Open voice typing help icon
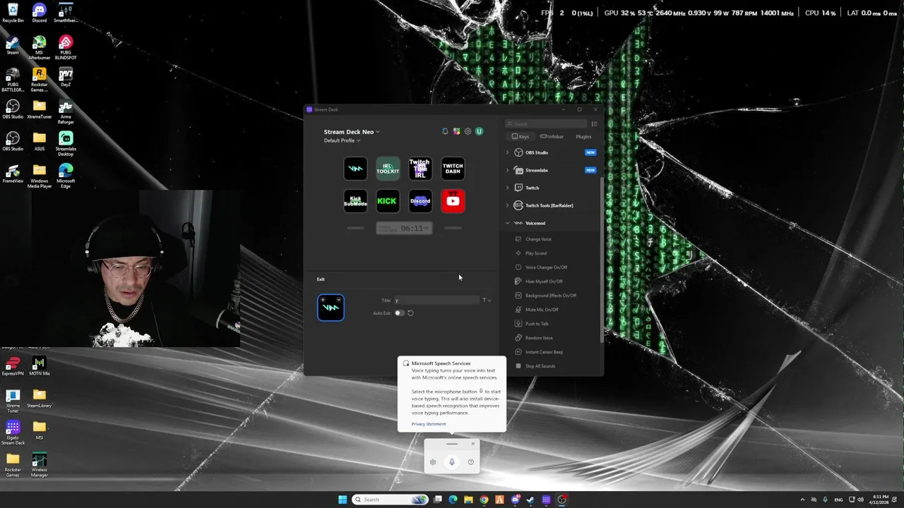904x508 pixels. pos(471,462)
